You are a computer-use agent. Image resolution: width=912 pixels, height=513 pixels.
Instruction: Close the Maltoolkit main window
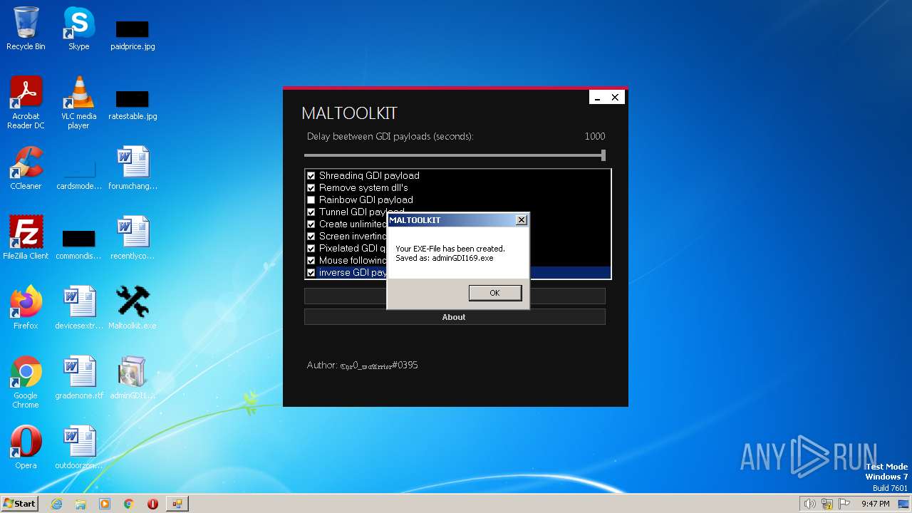coord(615,98)
